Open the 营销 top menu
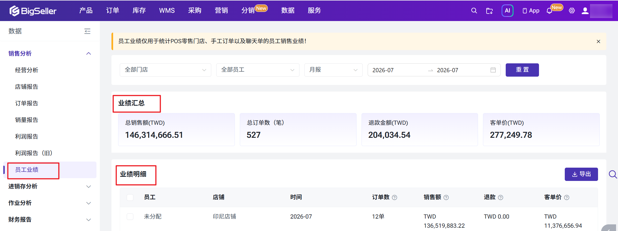The image size is (618, 231). click(221, 11)
